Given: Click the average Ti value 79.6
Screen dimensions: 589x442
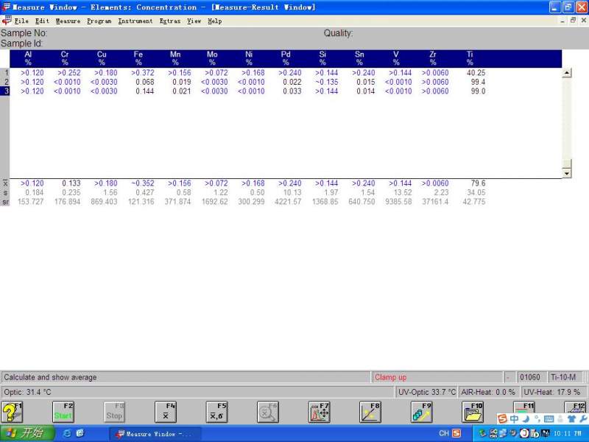Looking at the screenshot, I should coord(478,183).
